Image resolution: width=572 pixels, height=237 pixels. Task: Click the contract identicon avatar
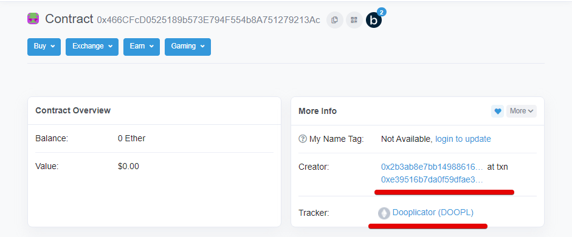pos(33,19)
